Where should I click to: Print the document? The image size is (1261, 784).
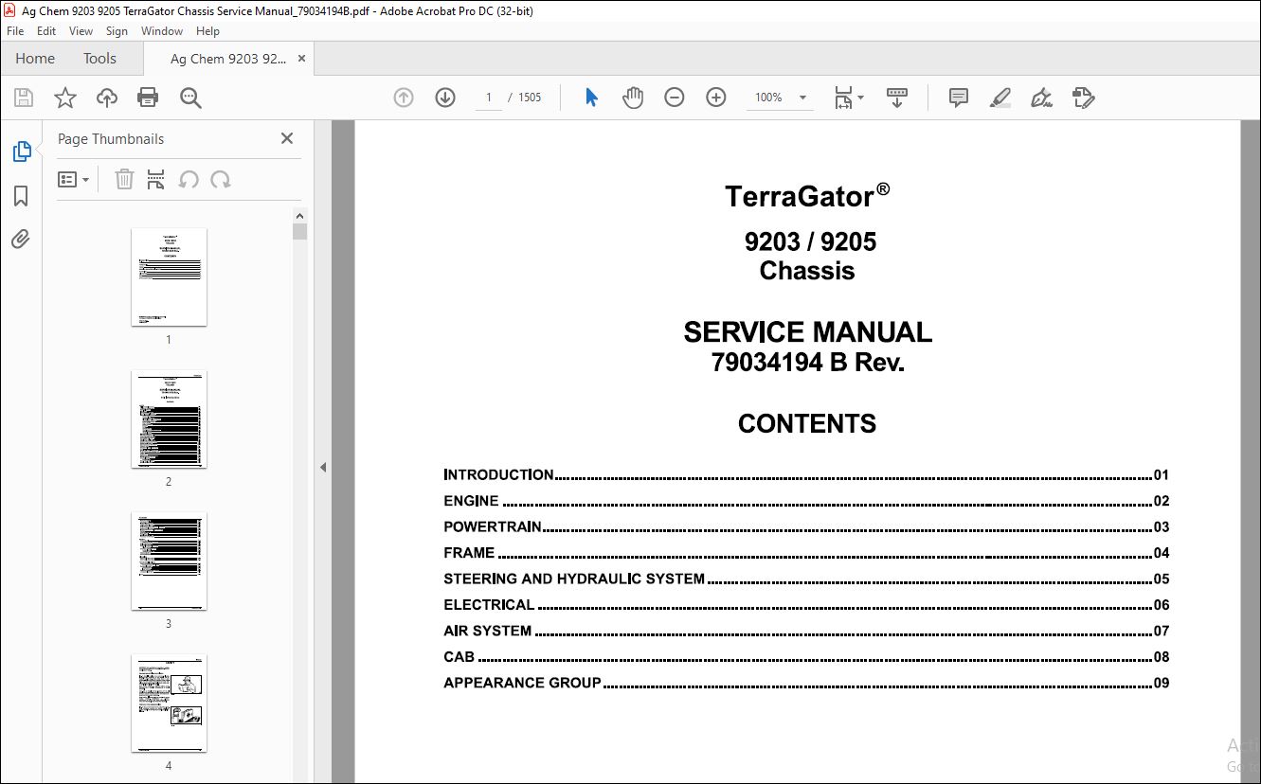(148, 98)
